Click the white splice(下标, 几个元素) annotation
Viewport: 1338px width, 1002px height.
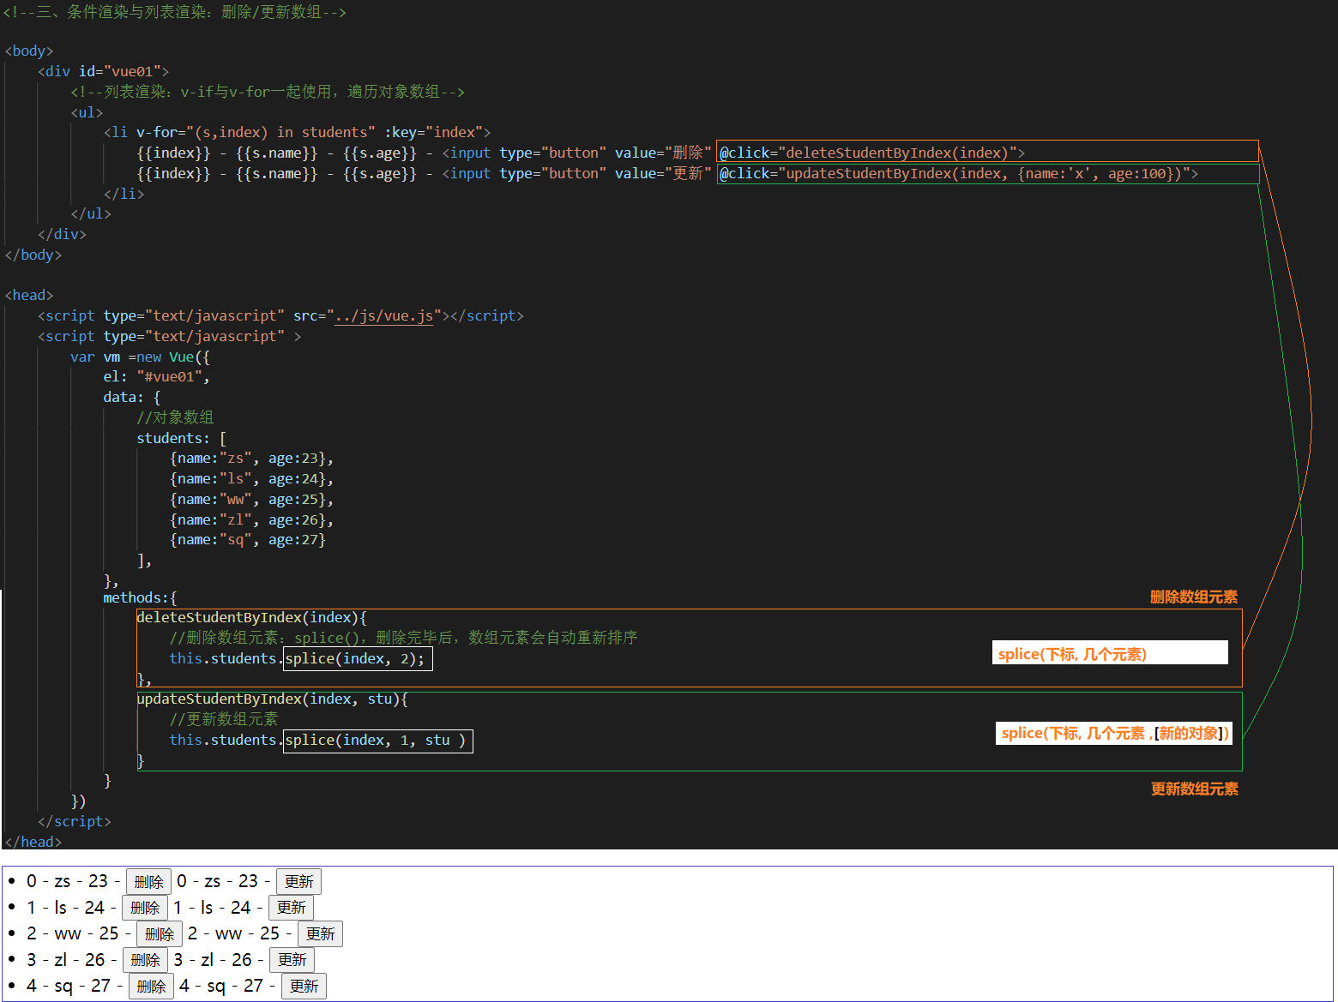click(x=1109, y=653)
